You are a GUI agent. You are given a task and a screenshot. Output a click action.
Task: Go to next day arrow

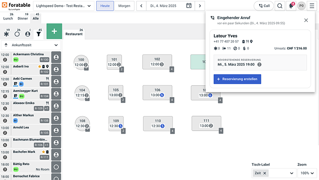[200, 6]
